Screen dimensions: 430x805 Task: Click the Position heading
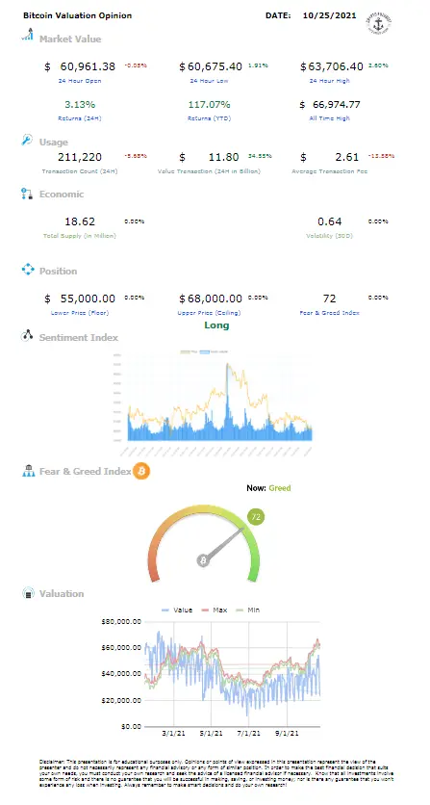59,272
